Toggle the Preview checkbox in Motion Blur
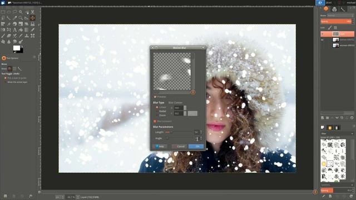 click(155, 97)
